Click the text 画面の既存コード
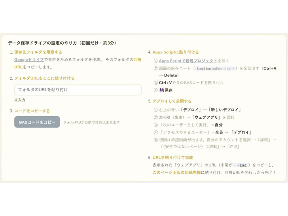 (x=175, y=68)
